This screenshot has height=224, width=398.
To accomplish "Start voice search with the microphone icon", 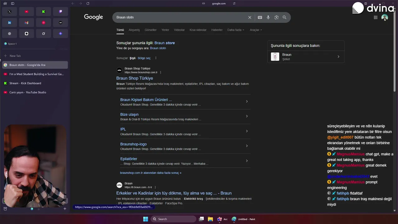I will (268, 17).
